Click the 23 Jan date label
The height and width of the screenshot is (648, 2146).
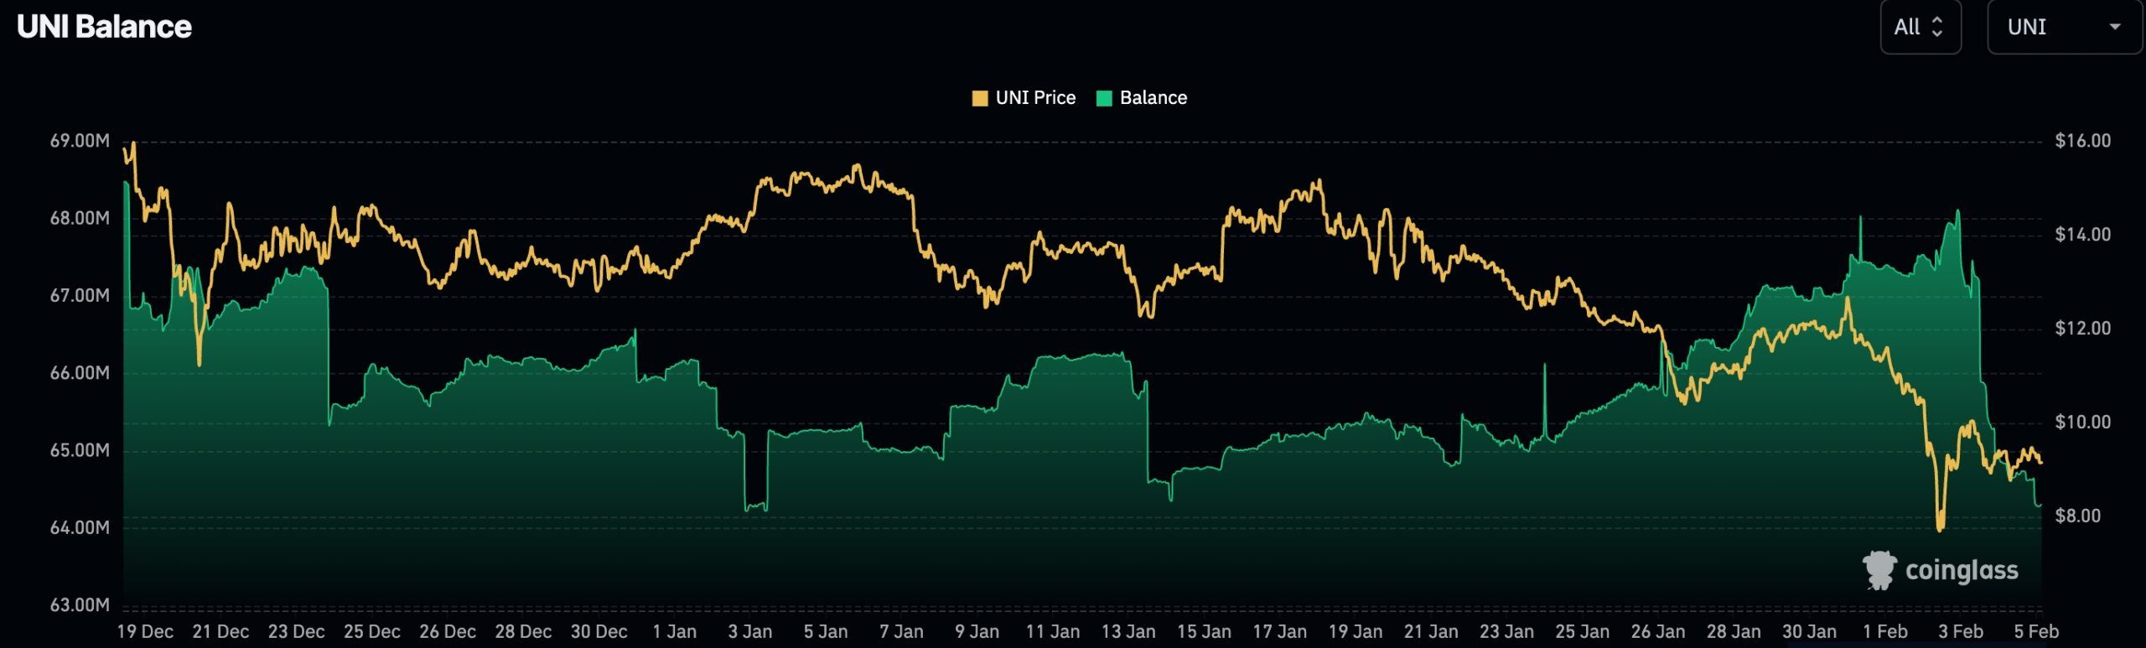[x=1506, y=631]
